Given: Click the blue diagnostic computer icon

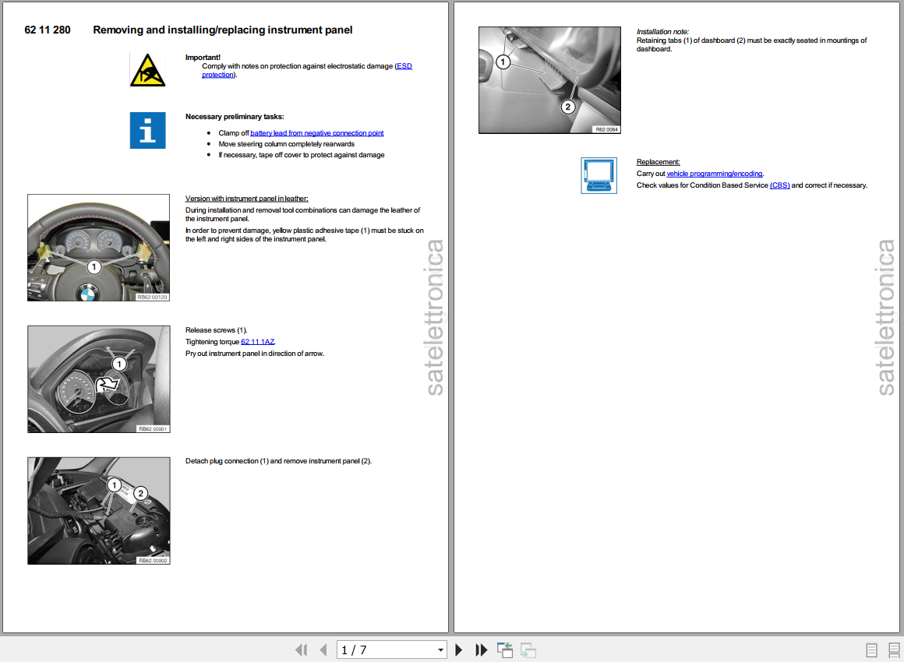Looking at the screenshot, I should click(599, 176).
